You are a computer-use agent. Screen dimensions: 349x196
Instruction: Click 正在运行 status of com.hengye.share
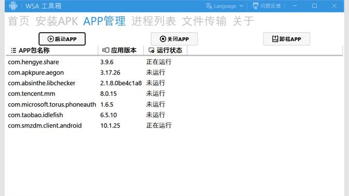tap(159, 62)
